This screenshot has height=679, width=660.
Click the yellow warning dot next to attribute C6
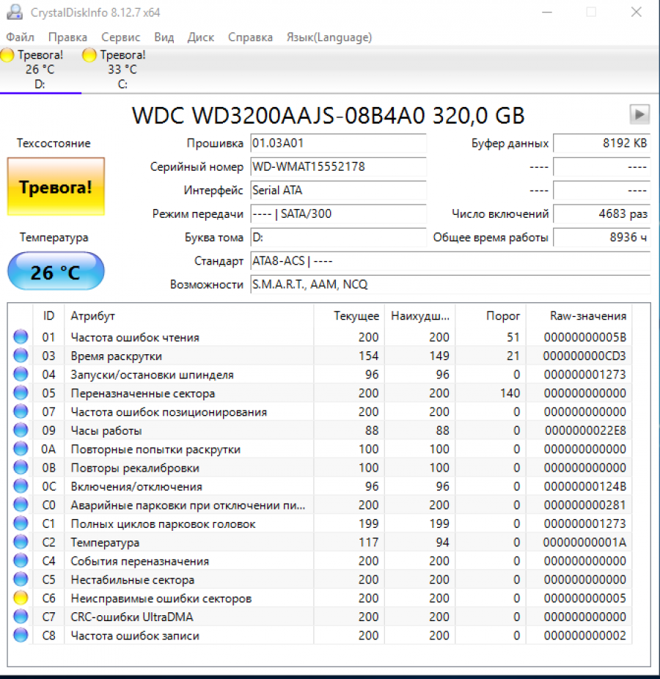click(x=21, y=598)
